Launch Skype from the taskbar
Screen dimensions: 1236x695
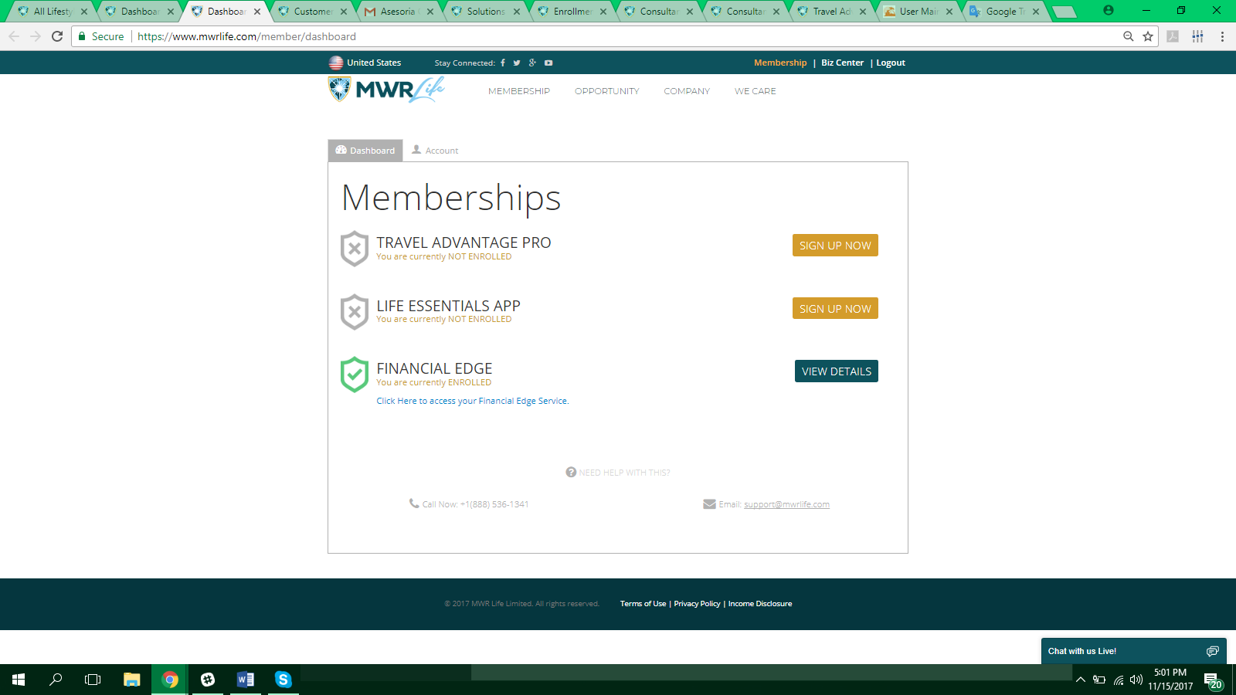284,680
